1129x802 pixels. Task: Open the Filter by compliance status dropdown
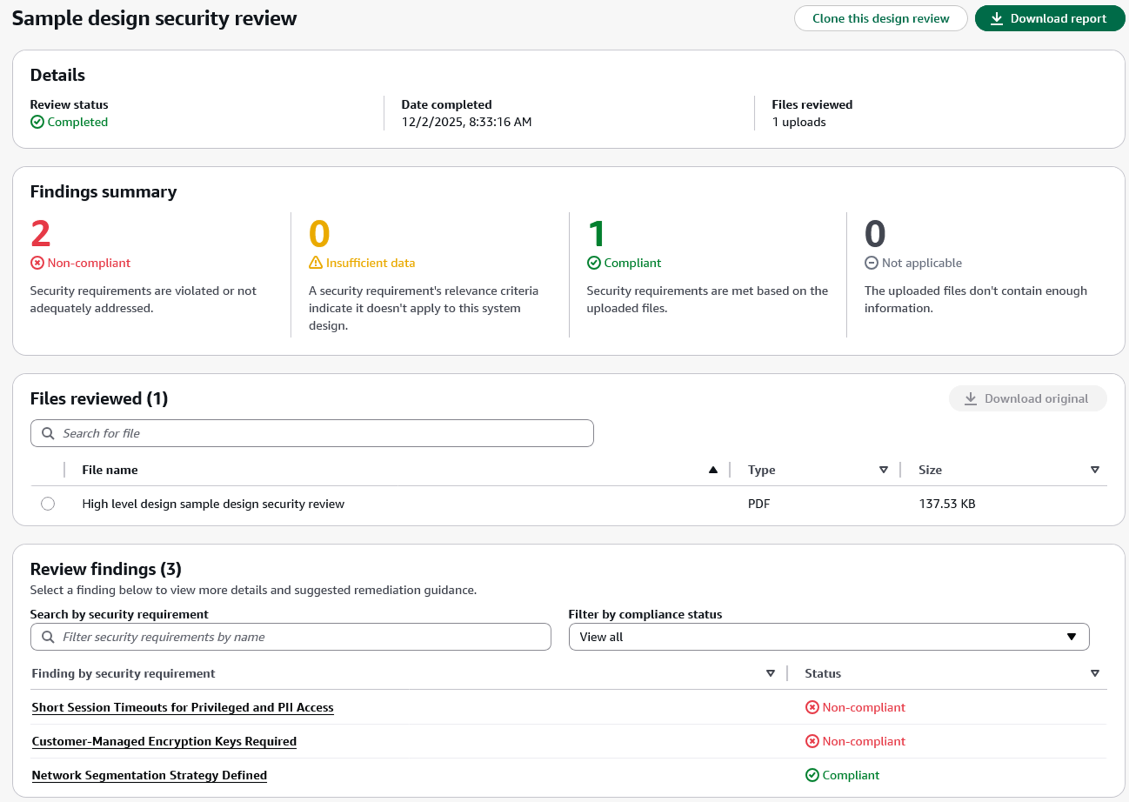pos(828,637)
